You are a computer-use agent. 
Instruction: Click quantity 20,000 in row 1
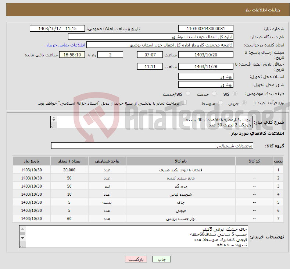coord(69,170)
